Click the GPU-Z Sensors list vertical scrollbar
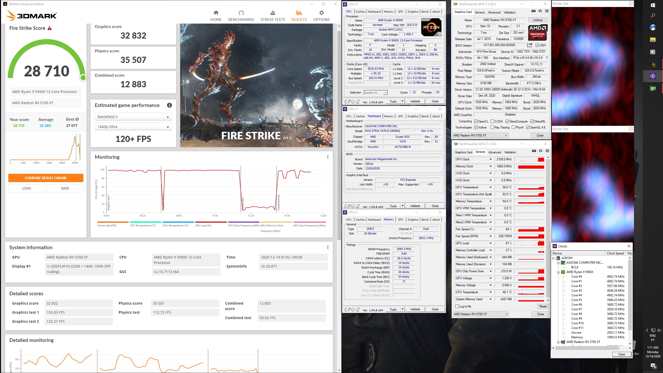 pos(548,229)
